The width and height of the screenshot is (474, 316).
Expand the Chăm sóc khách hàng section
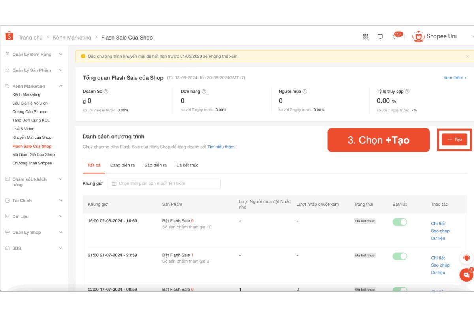tap(60, 179)
